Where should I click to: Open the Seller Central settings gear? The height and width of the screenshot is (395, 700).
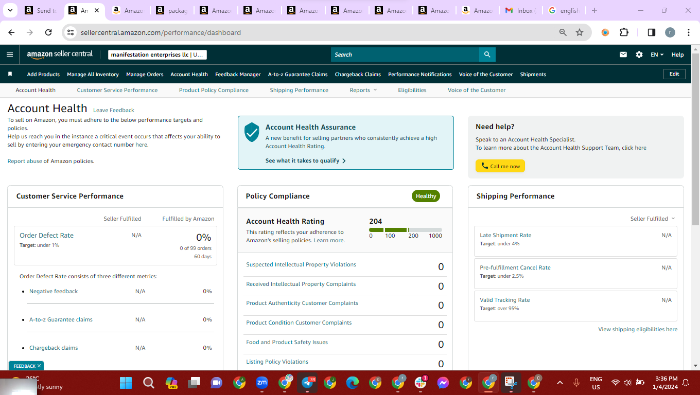click(x=639, y=55)
